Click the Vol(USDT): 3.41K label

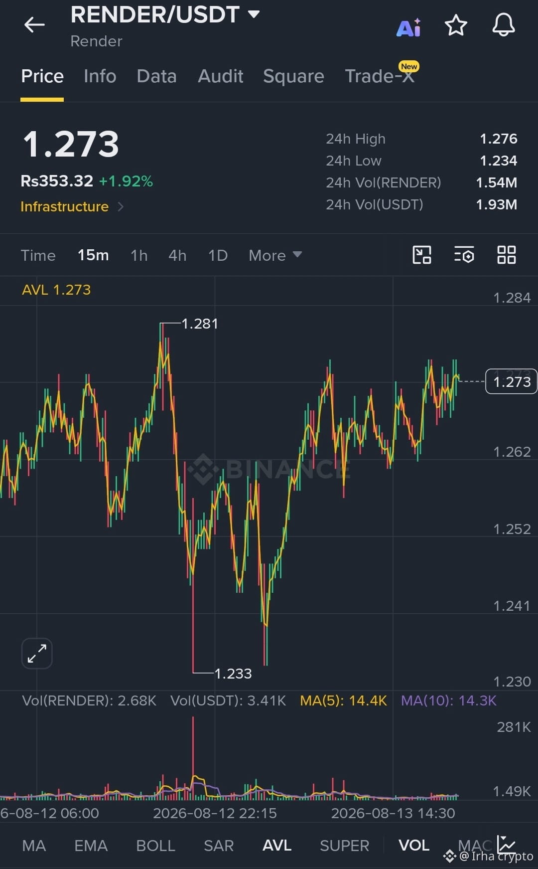click(228, 700)
